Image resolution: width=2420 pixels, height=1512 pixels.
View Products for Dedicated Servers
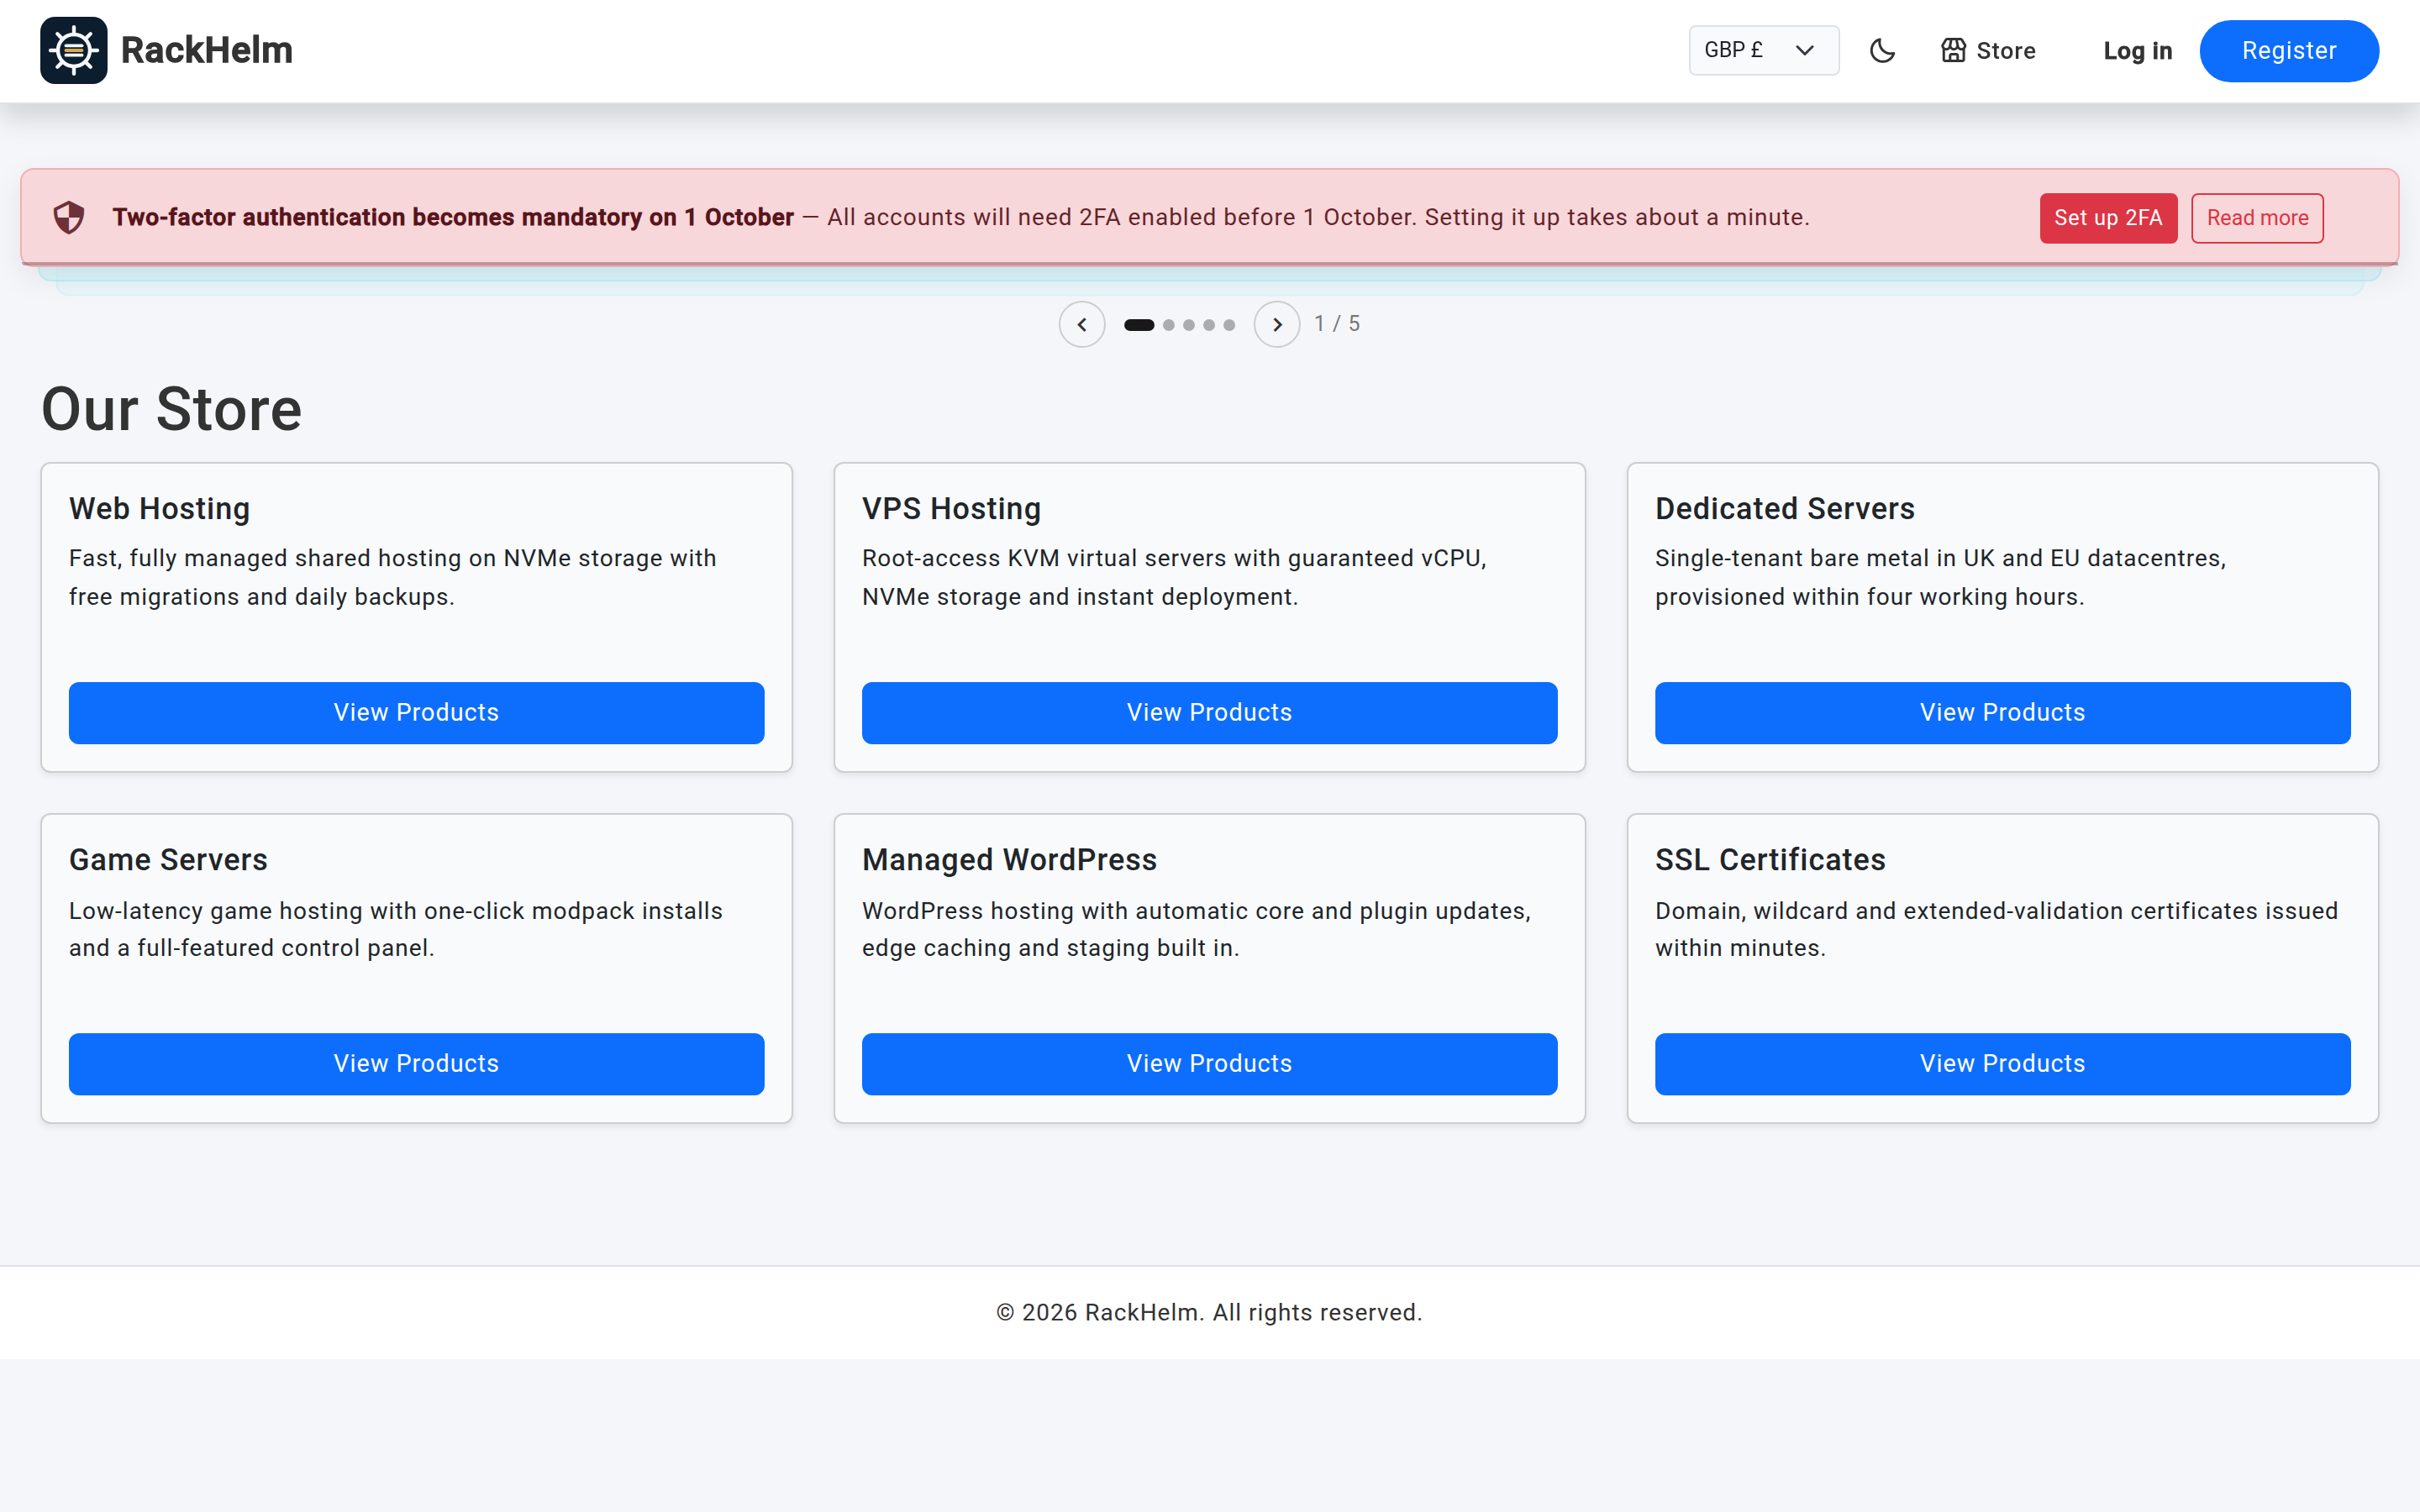[2002, 713]
